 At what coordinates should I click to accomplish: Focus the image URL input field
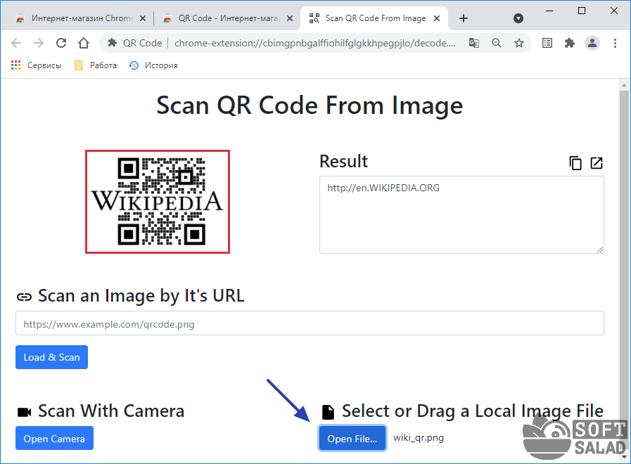[310, 323]
